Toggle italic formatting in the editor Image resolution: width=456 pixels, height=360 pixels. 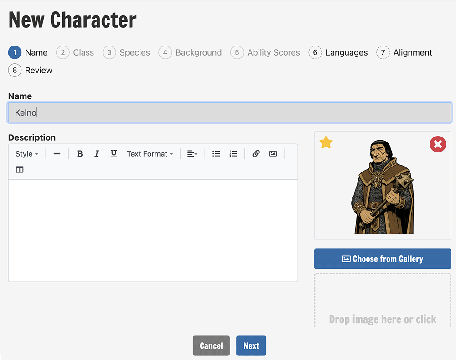[x=97, y=153]
